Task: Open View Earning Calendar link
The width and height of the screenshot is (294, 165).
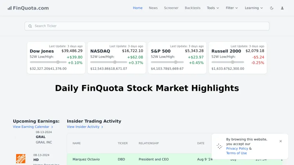Action: (x=33, y=127)
